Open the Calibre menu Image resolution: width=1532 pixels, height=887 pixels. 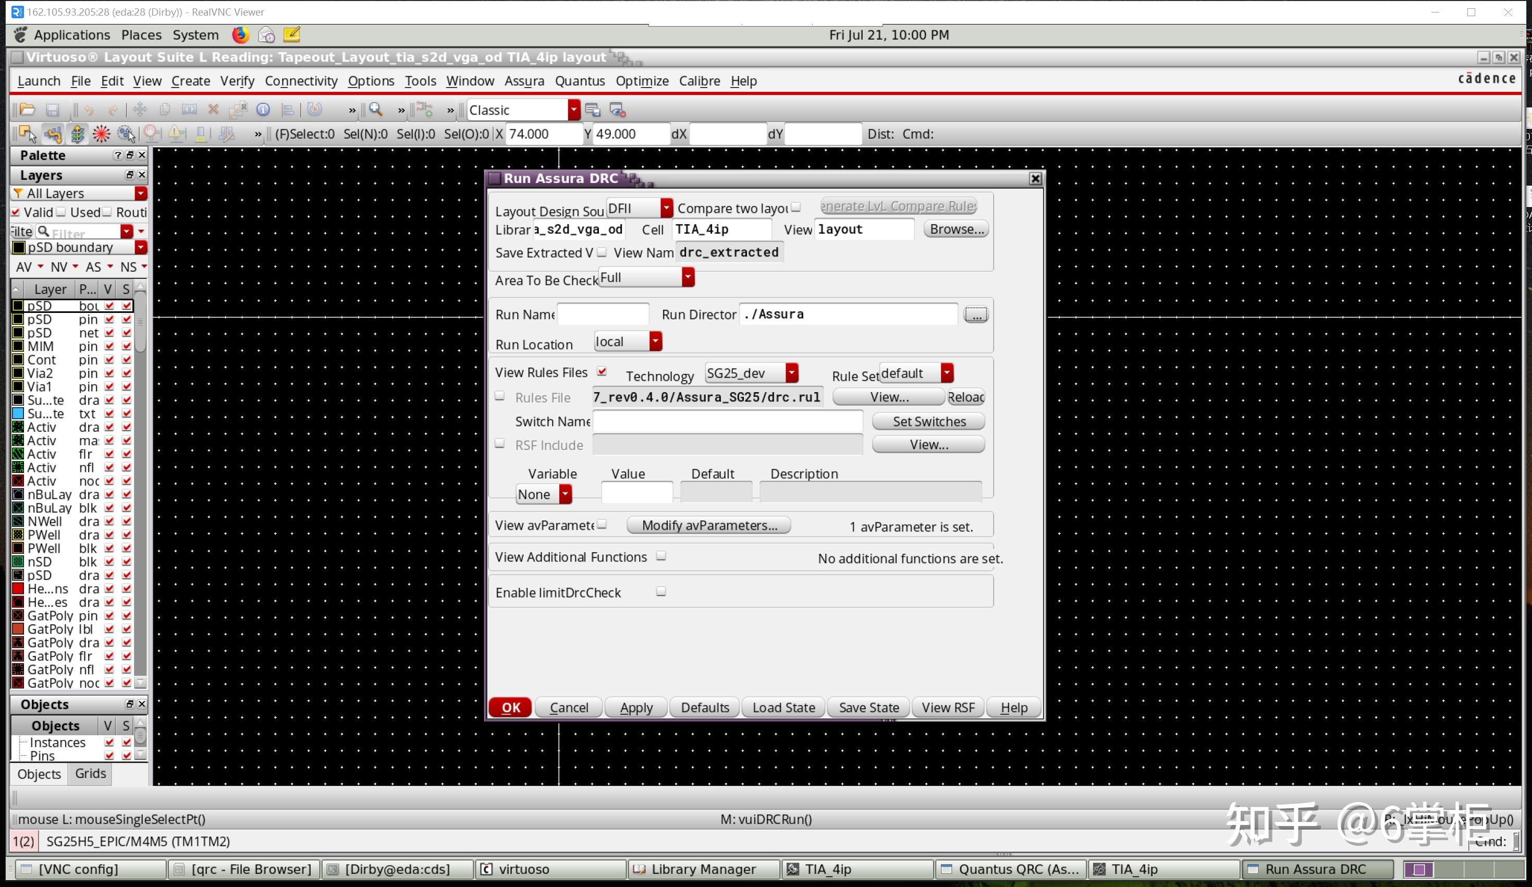pyautogui.click(x=699, y=81)
